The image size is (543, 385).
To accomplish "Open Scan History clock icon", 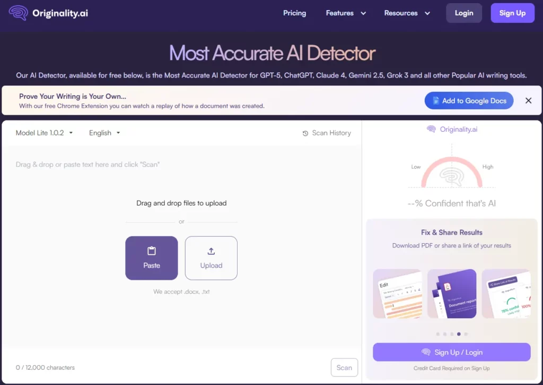I will click(x=305, y=133).
